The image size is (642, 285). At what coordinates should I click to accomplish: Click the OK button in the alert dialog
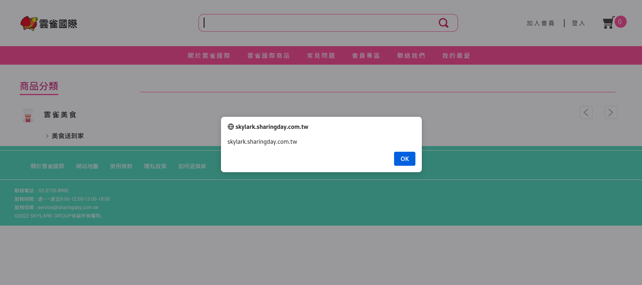[405, 159]
